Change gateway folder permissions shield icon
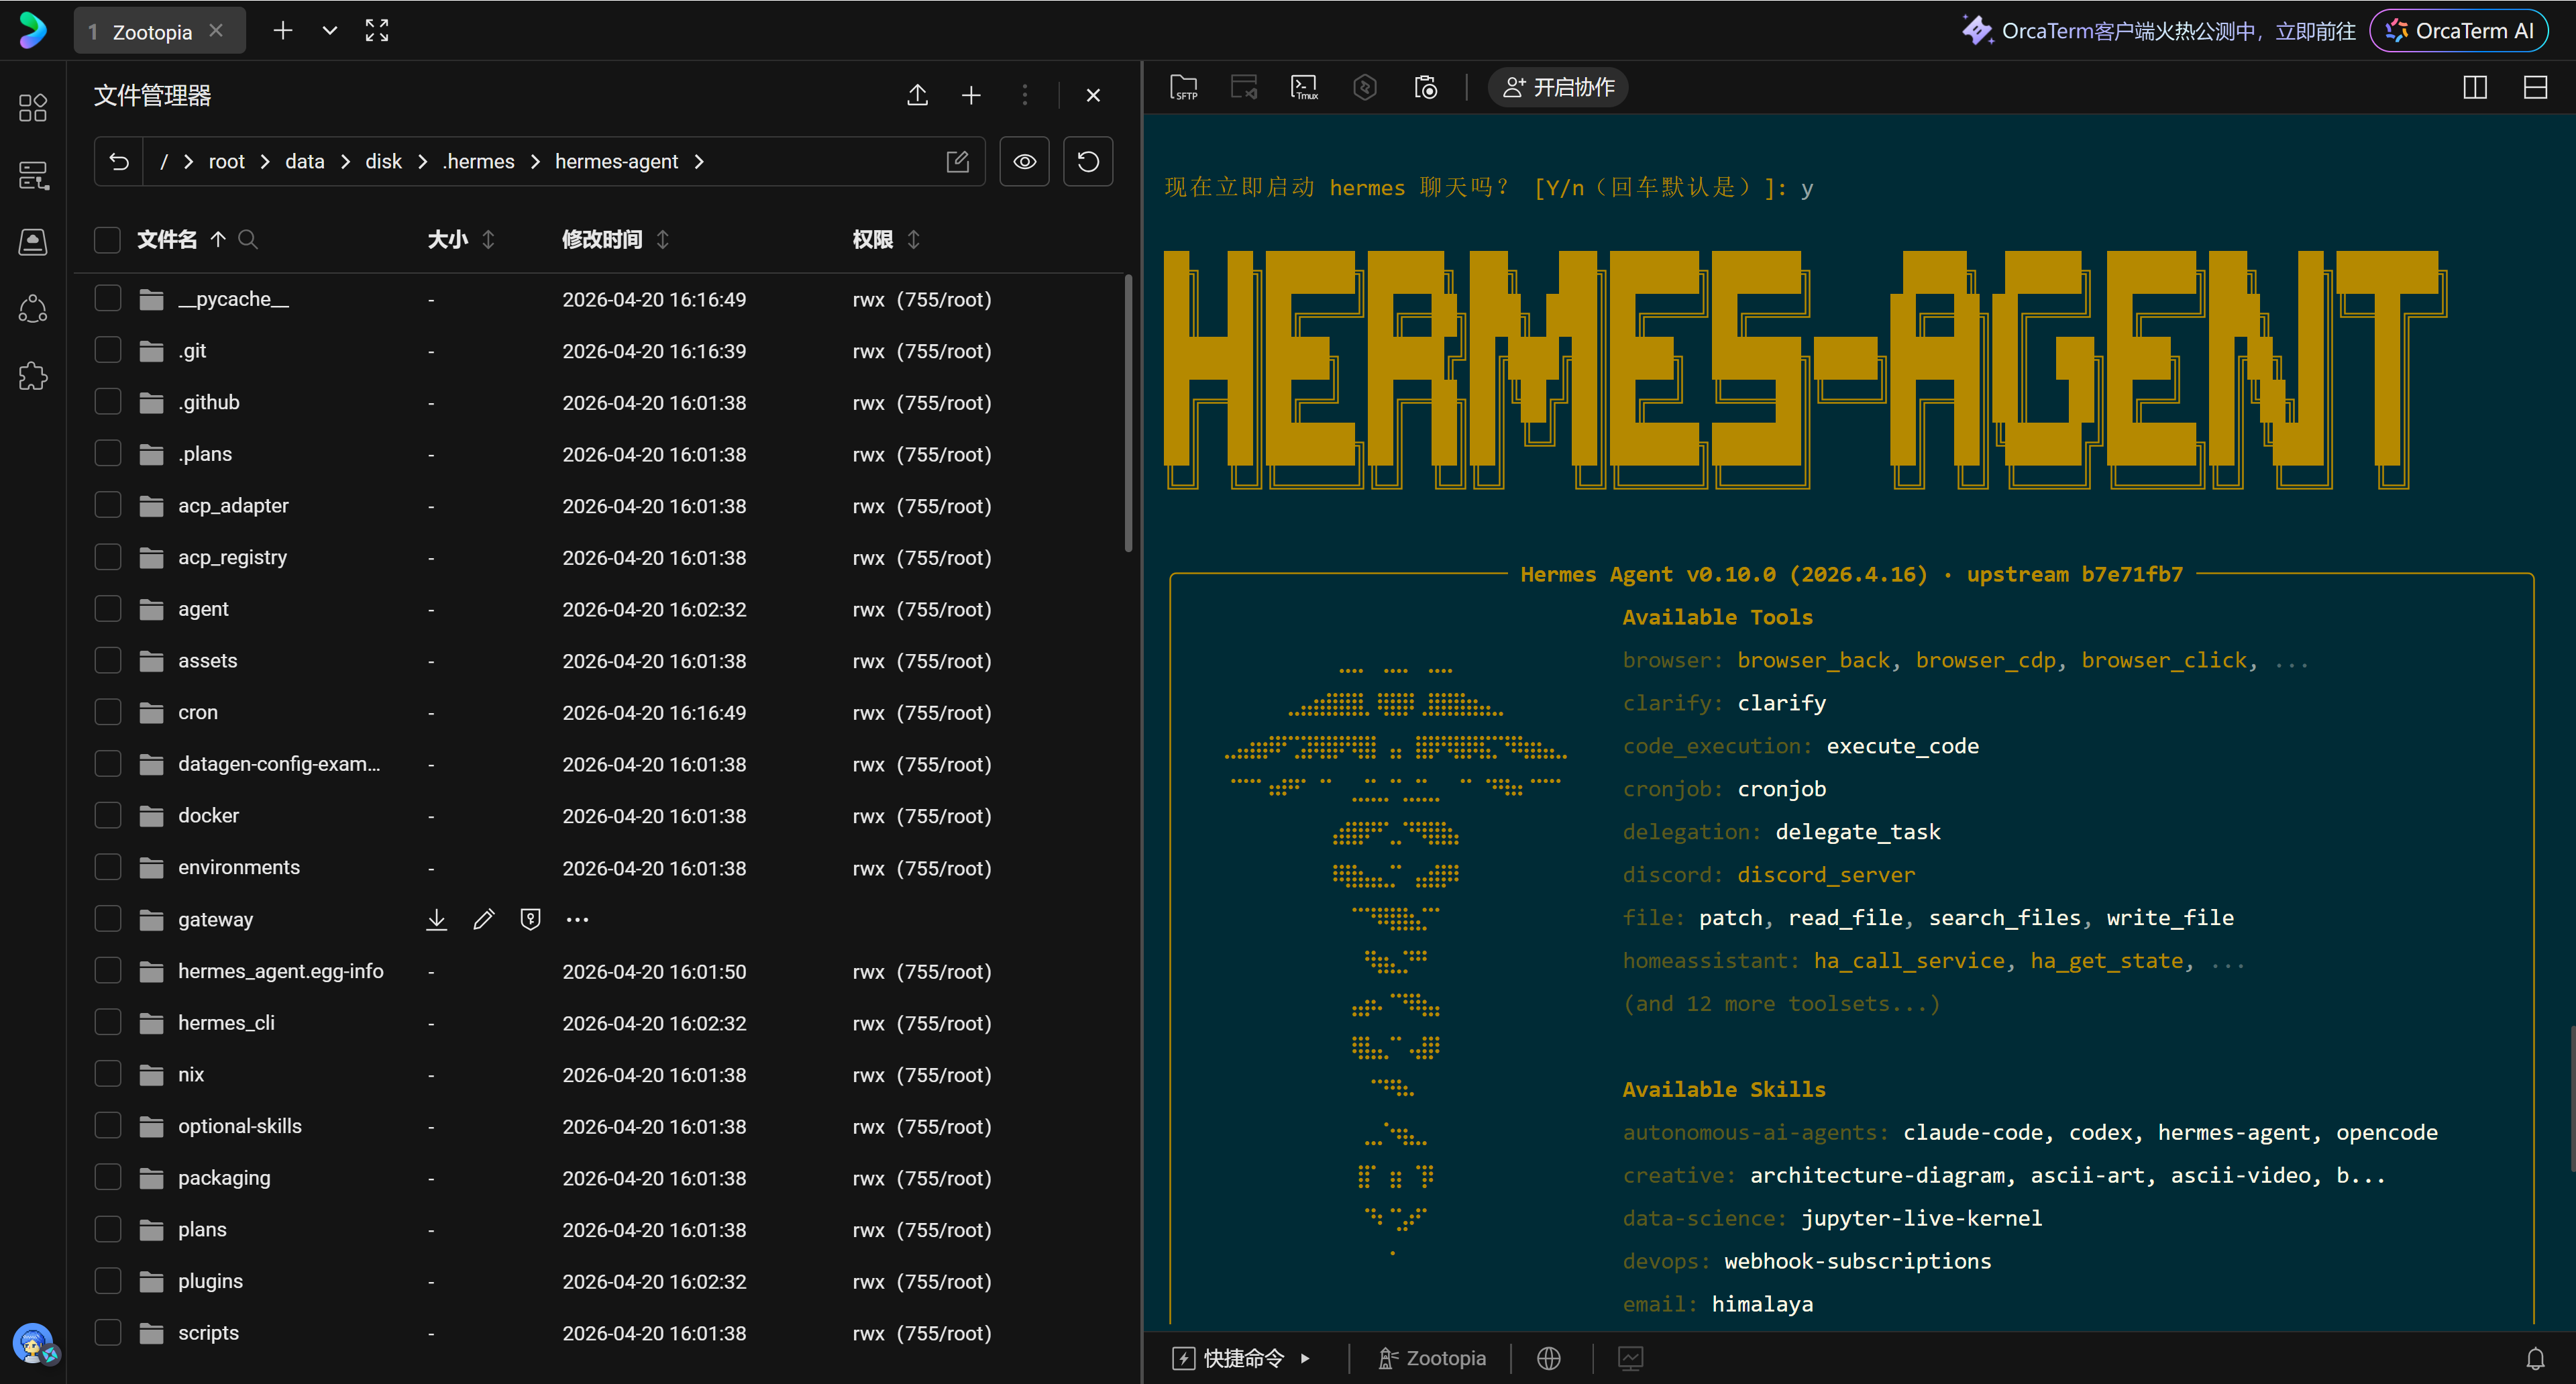 pos(531,919)
